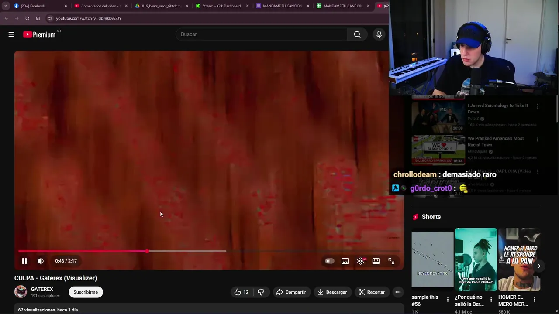Viewport: 559px width, 314px height.
Task: Show next Shorts with arrow chevron
Action: click(x=539, y=266)
